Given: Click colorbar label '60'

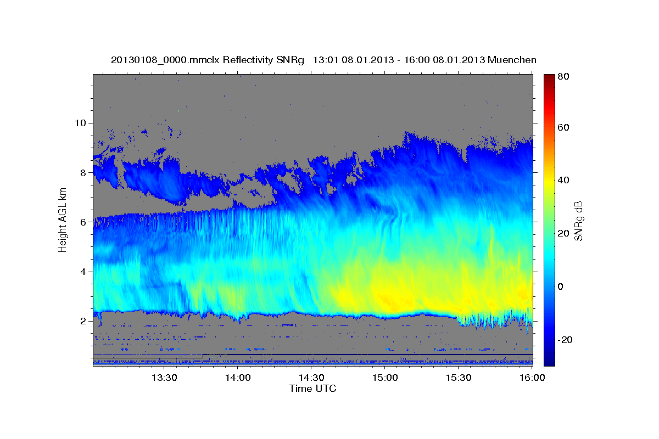Looking at the screenshot, I should [563, 127].
